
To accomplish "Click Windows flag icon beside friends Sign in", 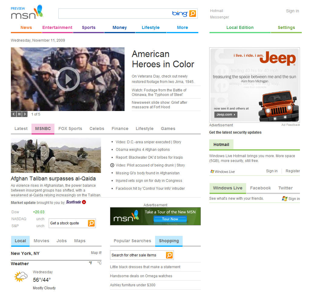I will tap(285, 198).
